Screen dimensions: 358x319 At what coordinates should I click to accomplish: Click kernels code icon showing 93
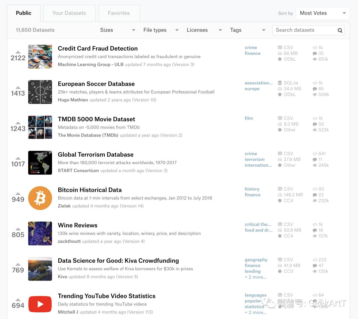point(315,189)
